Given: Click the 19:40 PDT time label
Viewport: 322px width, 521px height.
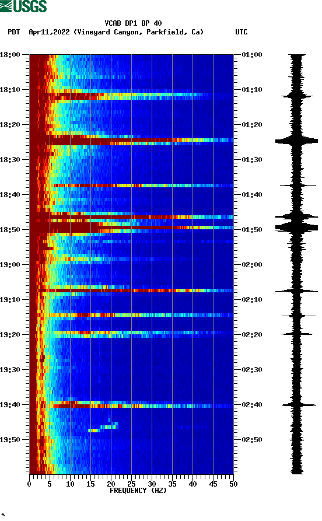Looking at the screenshot, I should coord(10,405).
